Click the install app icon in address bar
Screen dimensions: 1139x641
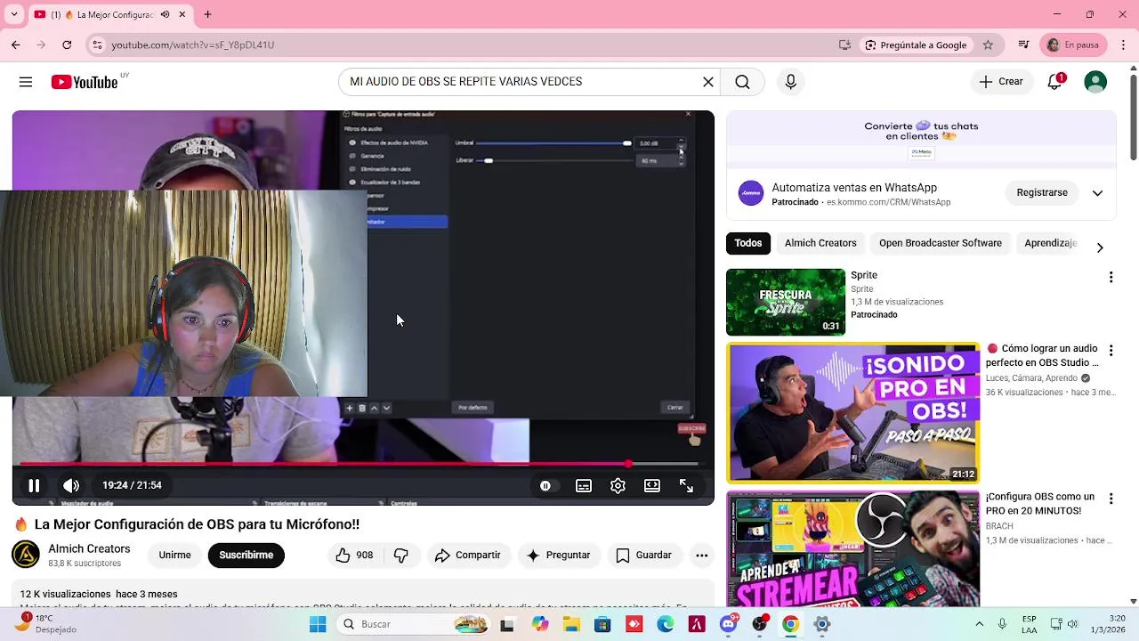pos(844,45)
